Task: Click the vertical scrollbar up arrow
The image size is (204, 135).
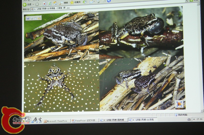Action: point(198,4)
